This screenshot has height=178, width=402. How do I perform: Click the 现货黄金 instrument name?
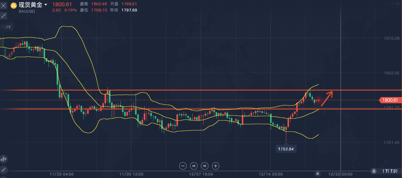30,5
